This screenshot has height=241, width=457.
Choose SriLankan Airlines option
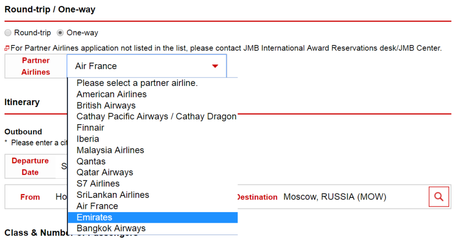[x=153, y=195]
